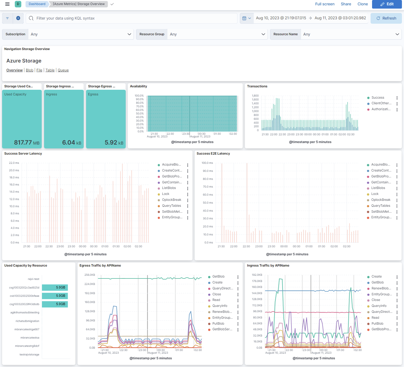The width and height of the screenshot is (404, 367).
Task: Click the Refresh button
Action: point(386,18)
